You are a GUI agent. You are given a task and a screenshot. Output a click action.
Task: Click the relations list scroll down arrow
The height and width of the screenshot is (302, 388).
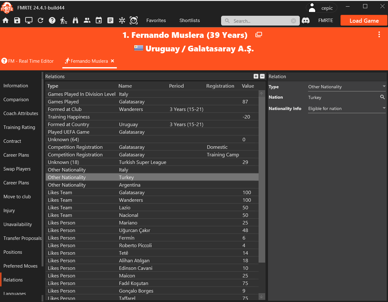[262, 296]
